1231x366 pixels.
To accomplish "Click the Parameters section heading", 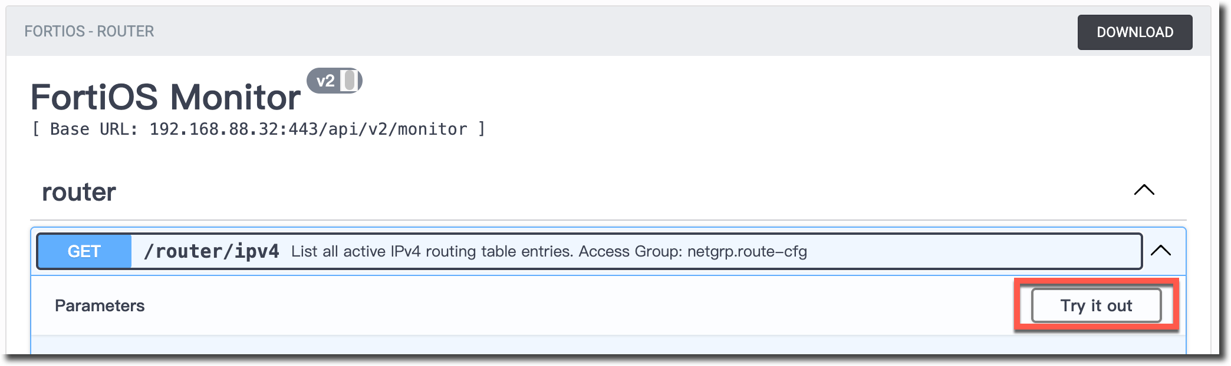I will coord(100,305).
